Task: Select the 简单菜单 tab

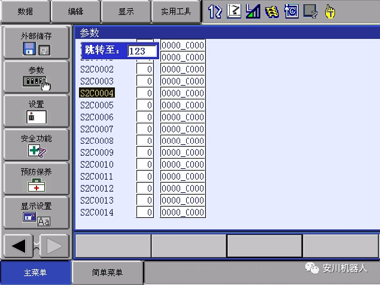Action: (x=107, y=272)
